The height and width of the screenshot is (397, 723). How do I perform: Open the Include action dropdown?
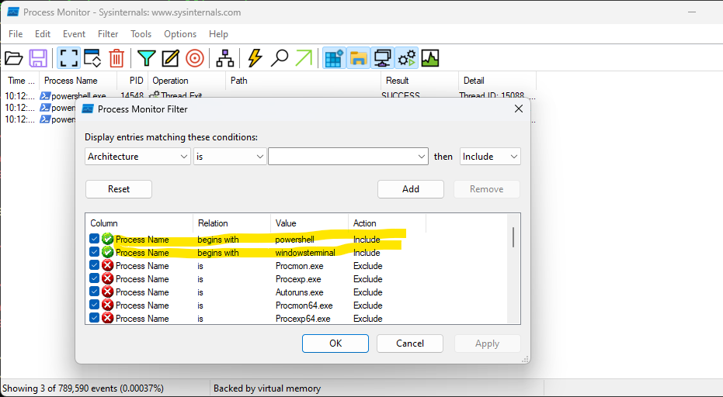[490, 157]
